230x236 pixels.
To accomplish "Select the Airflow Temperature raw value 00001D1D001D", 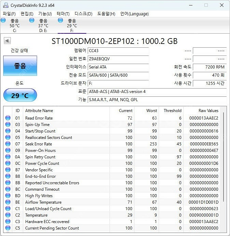I will tap(203, 202).
